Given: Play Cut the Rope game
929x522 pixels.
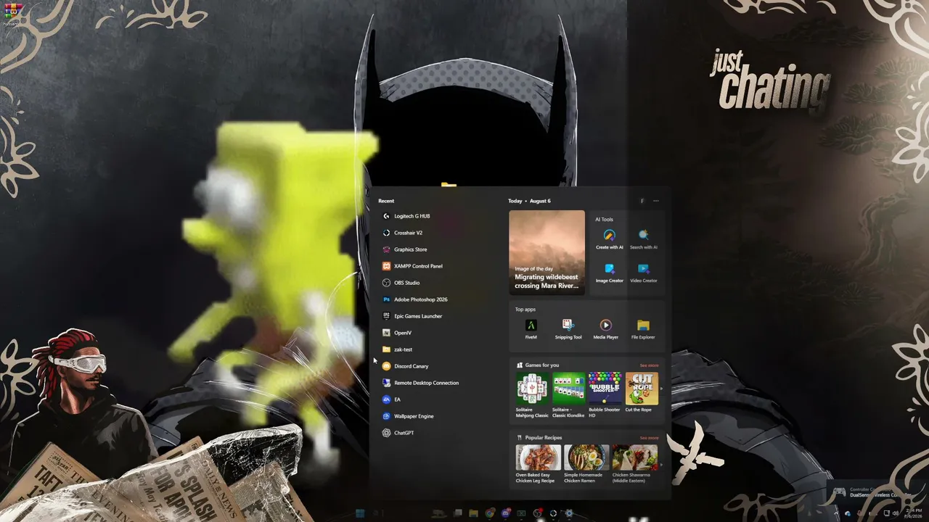Looking at the screenshot, I should tap(642, 392).
